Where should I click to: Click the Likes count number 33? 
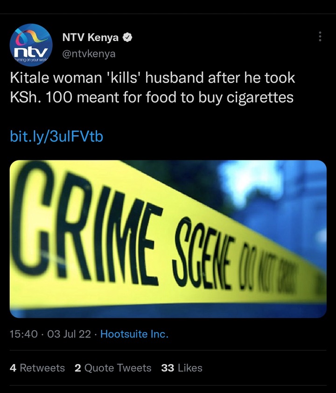168,368
